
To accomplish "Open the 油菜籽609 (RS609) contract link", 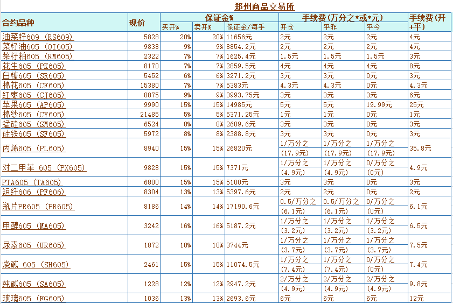I will pyautogui.click(x=37, y=37).
